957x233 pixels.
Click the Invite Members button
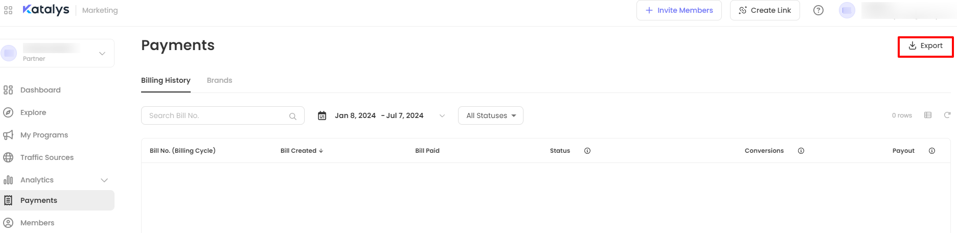679,10
